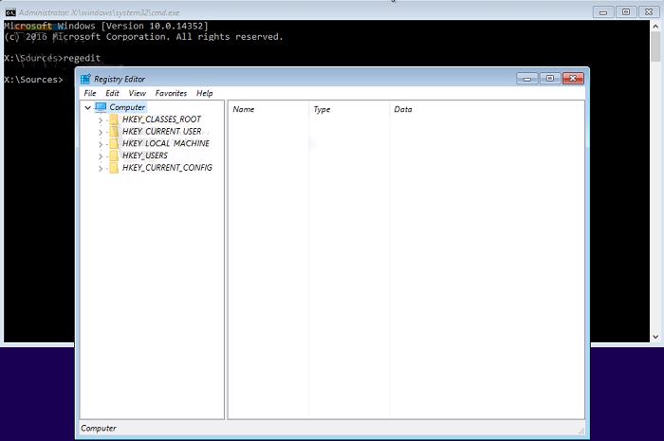Screen dimensions: 664x441
Task: Click the 'regedit' command text in prompt
Action: [82, 58]
